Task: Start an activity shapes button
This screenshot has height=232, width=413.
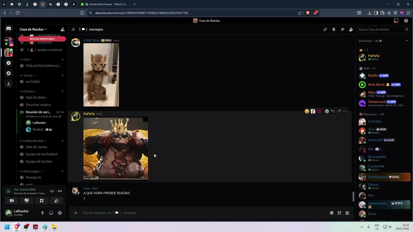Action: tap(42, 201)
